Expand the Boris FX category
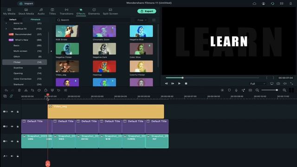The width and height of the screenshot is (297, 167). [x=6, y=23]
